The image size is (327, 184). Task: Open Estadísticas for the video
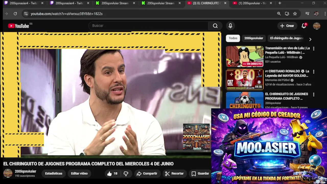(54, 174)
